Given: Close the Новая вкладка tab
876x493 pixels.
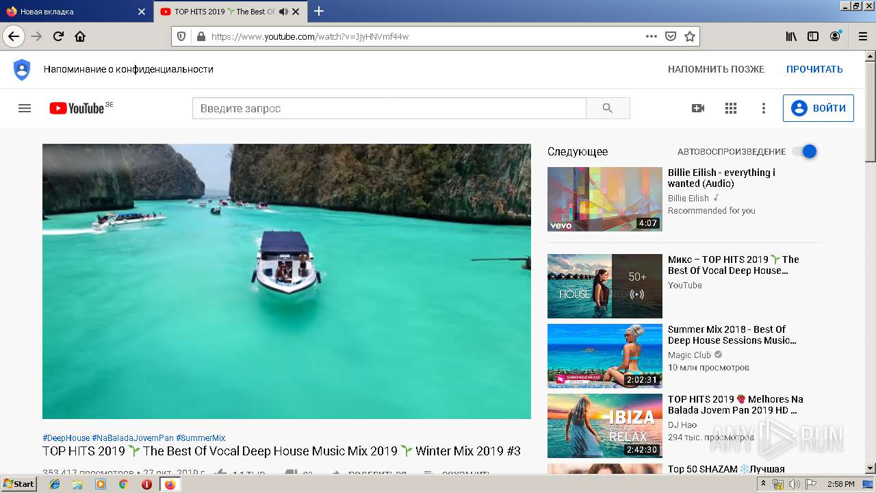Looking at the screenshot, I should point(142,12).
